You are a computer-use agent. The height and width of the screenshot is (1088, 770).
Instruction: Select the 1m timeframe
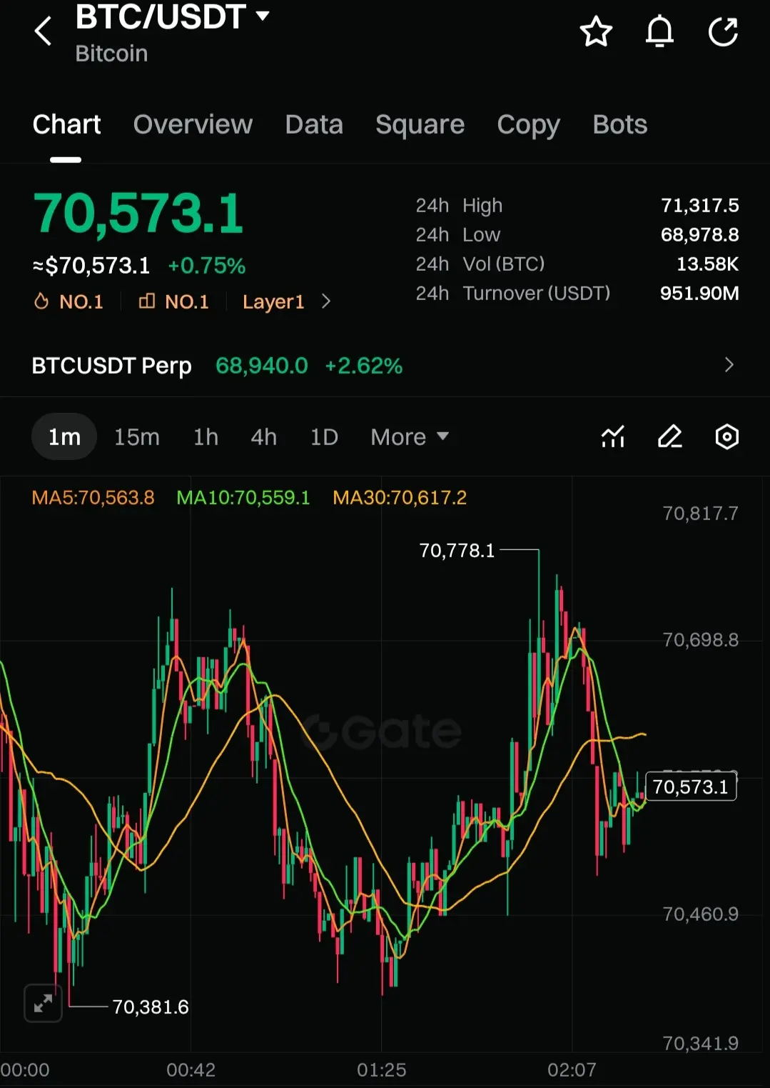pos(64,436)
